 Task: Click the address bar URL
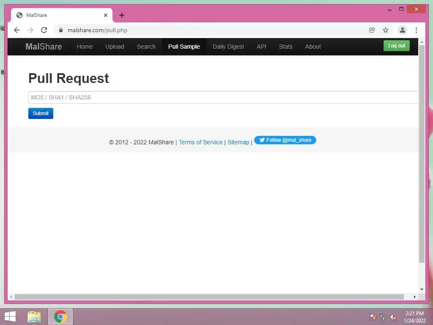coord(97,30)
